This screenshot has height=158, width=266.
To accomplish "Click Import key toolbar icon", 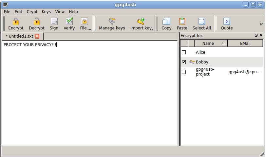I will 141,21.
